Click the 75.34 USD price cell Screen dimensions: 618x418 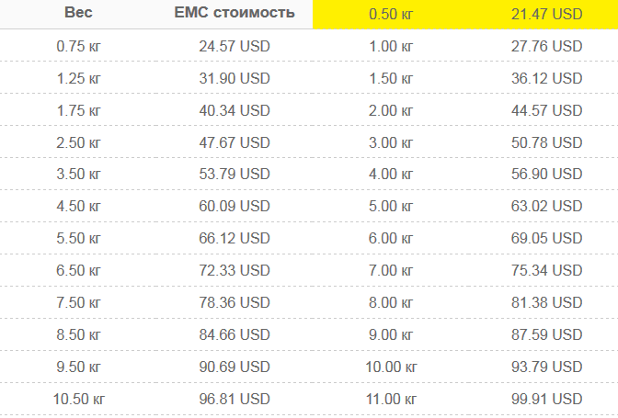546,270
